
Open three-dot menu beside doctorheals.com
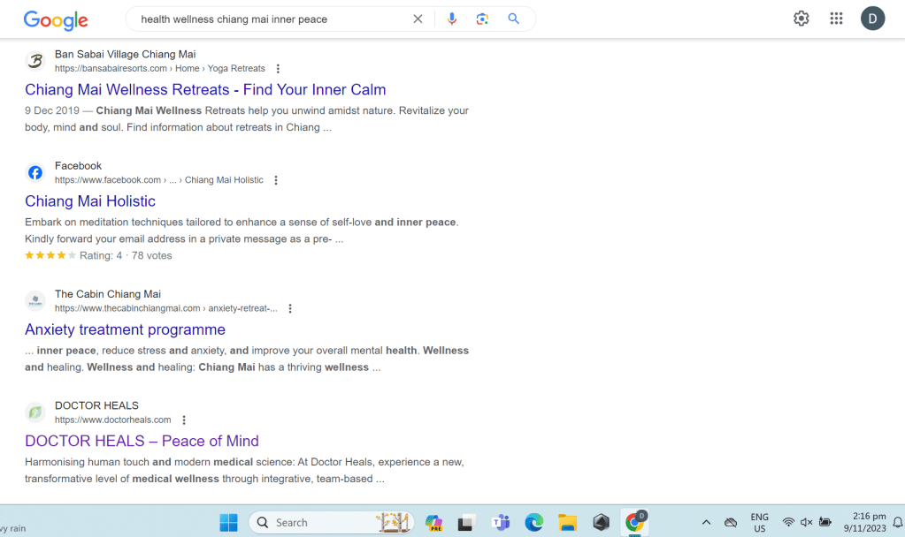click(184, 420)
